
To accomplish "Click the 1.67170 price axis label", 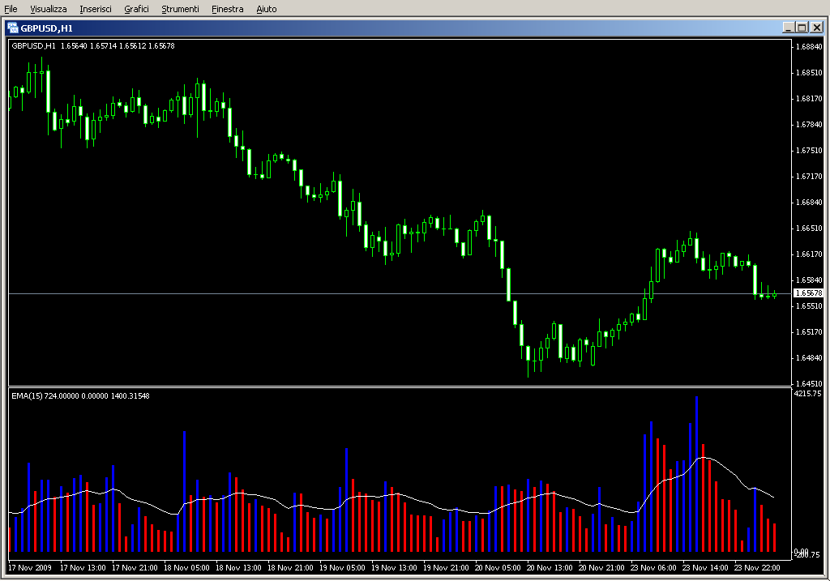I will [809, 176].
